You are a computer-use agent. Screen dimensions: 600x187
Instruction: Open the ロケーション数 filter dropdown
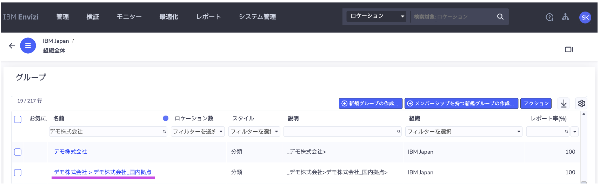pos(198,132)
